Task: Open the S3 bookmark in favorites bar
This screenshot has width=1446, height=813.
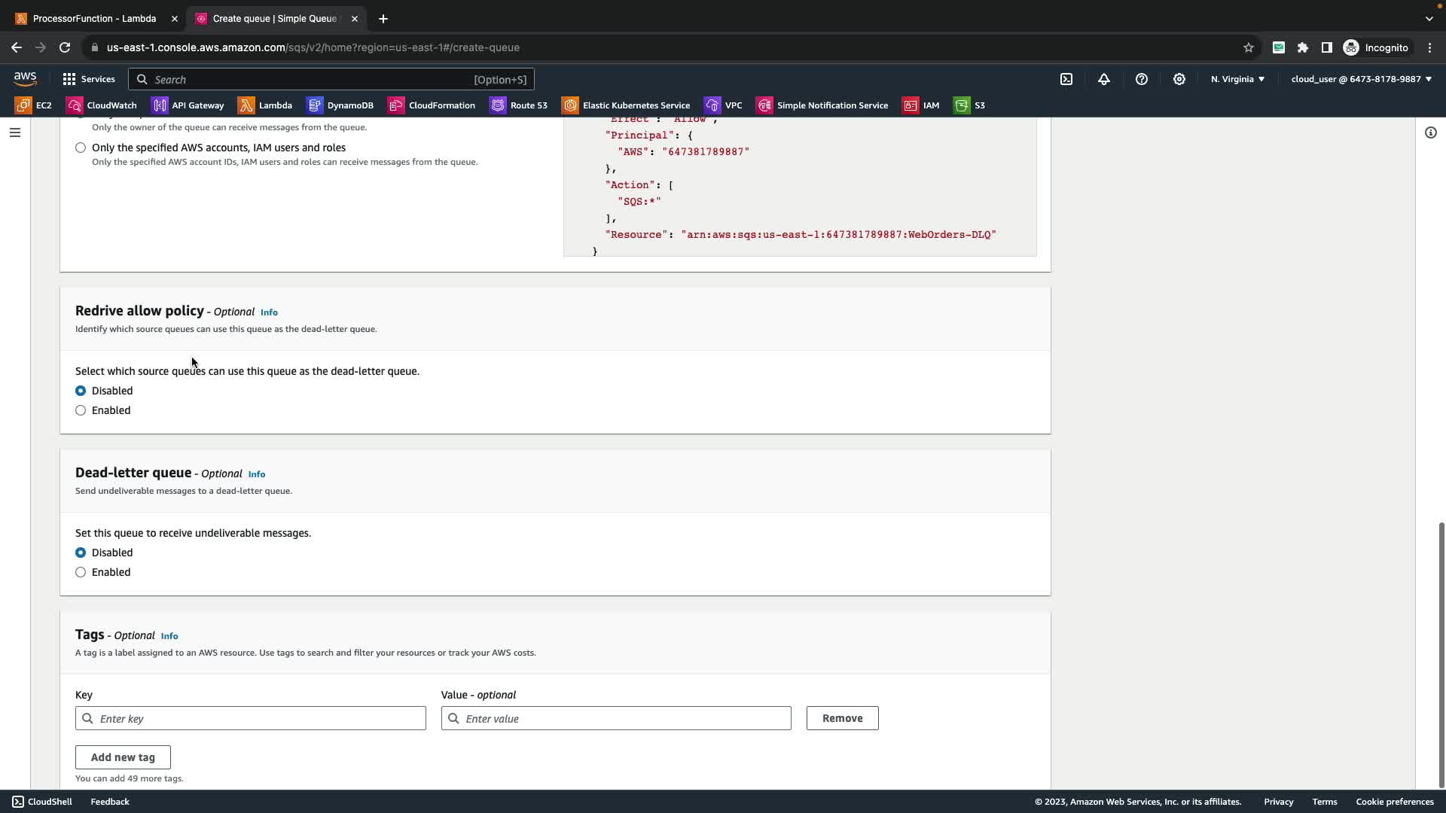Action: (x=969, y=105)
